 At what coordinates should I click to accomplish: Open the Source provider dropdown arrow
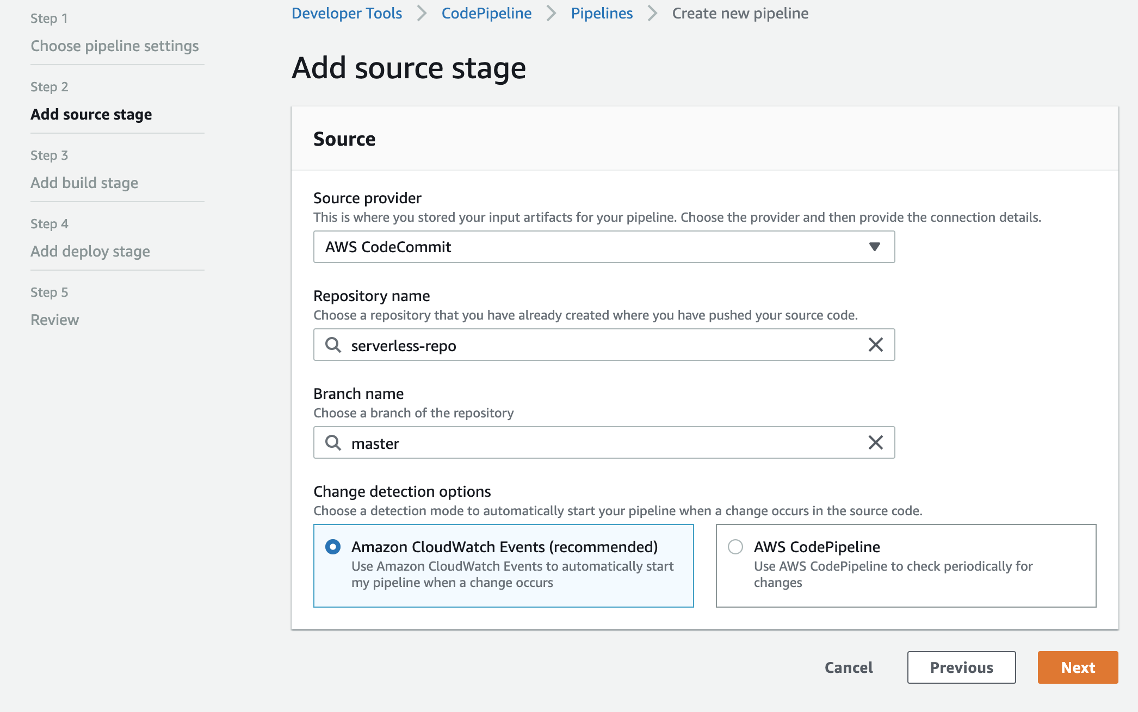click(874, 247)
